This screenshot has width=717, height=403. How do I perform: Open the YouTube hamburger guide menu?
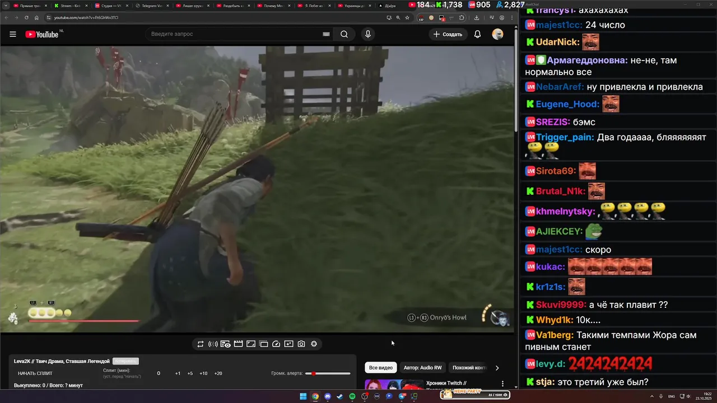pyautogui.click(x=13, y=34)
